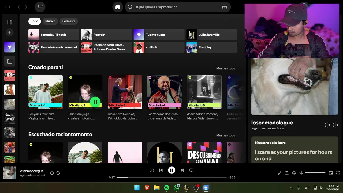
Task: Open the chill lofi shortcut
Action: pos(159,47)
